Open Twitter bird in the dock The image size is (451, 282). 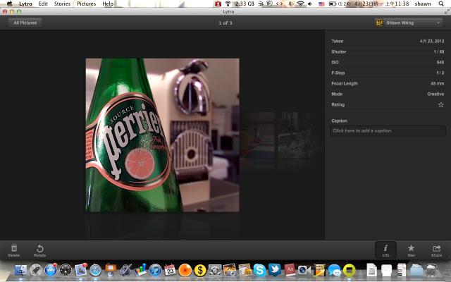tap(275, 269)
